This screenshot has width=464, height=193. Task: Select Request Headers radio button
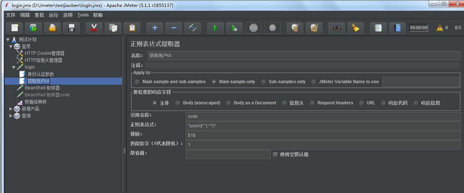(x=312, y=103)
